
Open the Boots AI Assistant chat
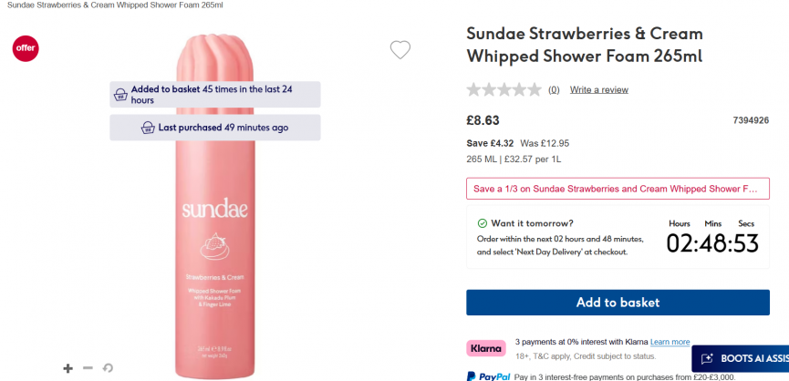tap(740, 359)
